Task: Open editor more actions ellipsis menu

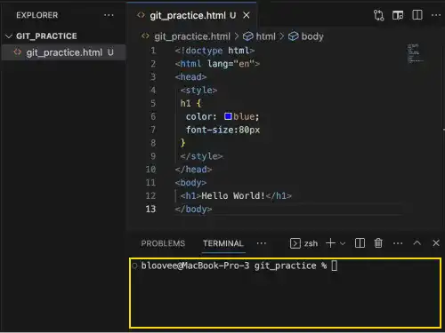Action: [x=436, y=15]
